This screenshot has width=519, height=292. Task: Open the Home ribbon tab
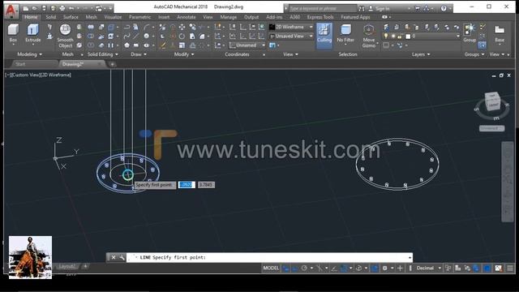click(31, 17)
